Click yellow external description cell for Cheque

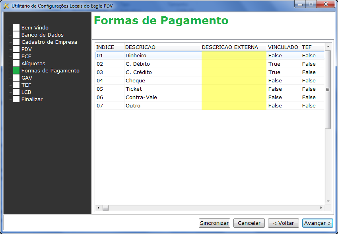click(x=234, y=81)
